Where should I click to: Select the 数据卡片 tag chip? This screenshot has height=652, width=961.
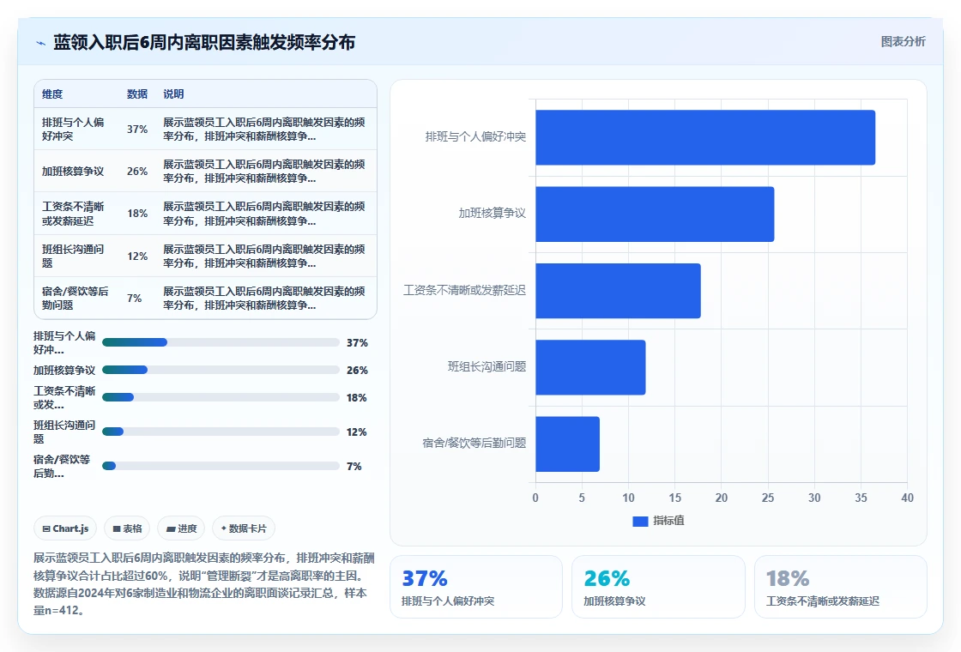(x=244, y=528)
